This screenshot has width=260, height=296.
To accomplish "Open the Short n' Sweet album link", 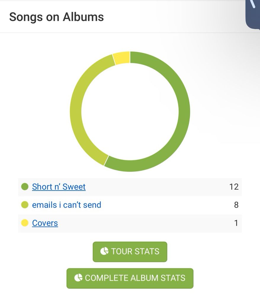I will tap(59, 187).
